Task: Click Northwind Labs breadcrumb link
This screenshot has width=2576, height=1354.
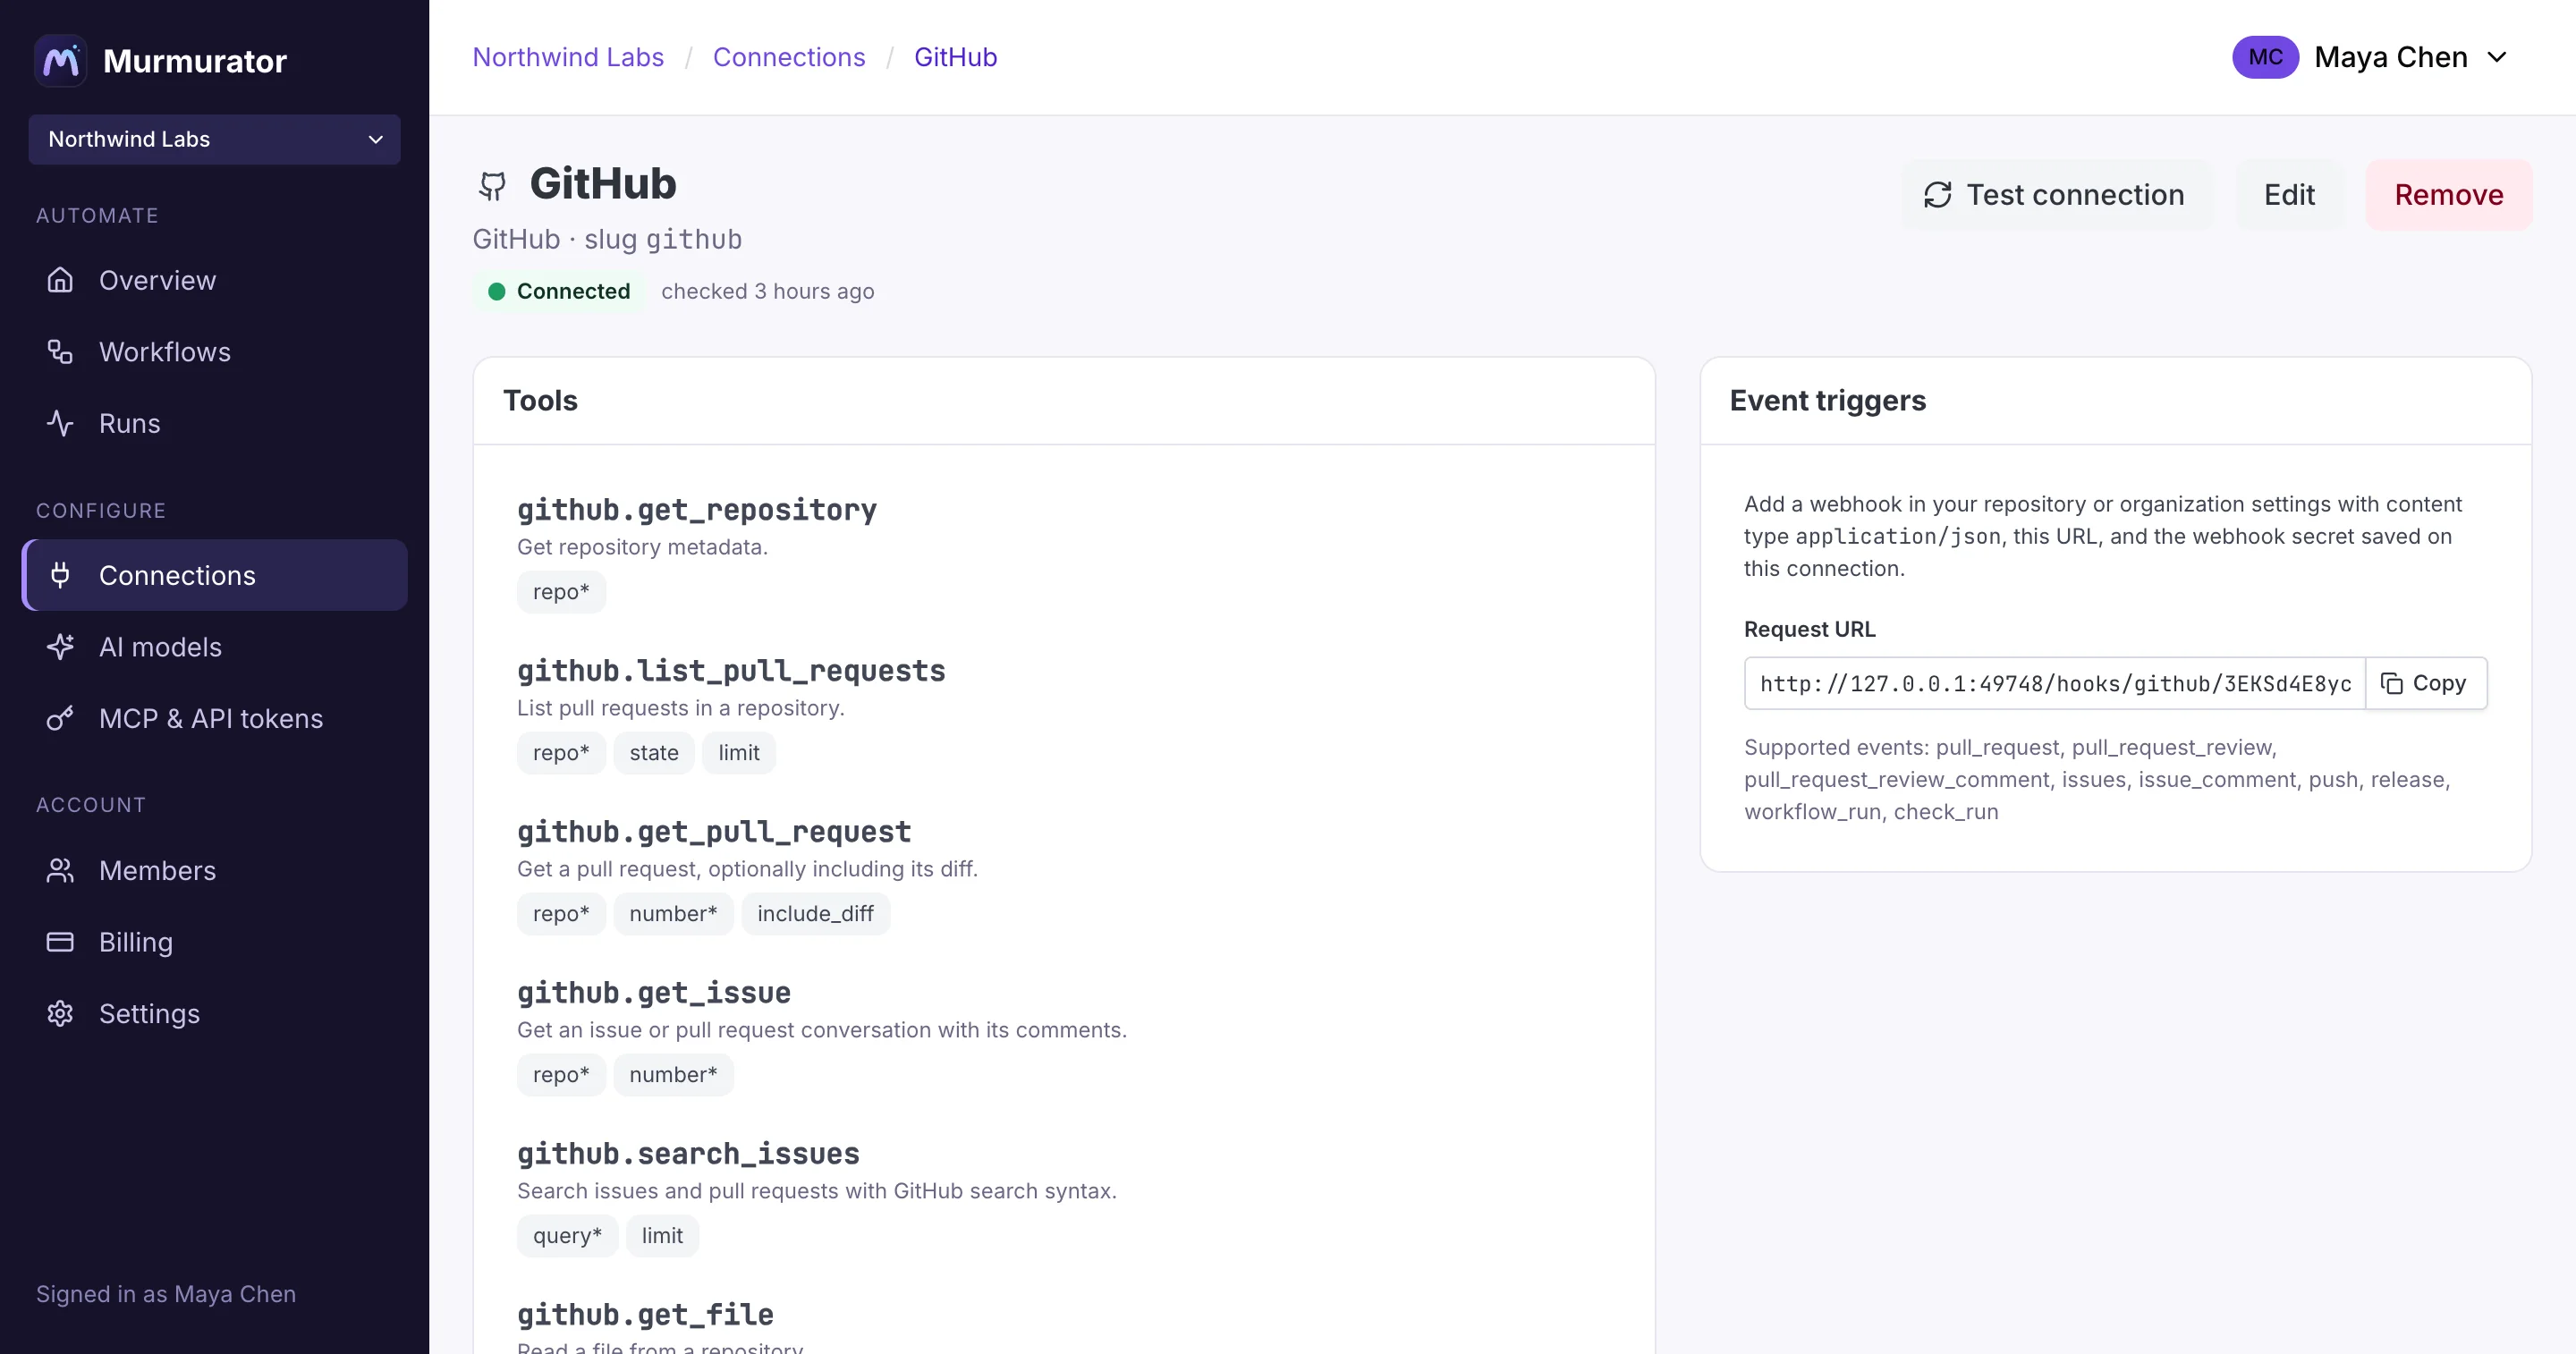Action: [x=568, y=57]
